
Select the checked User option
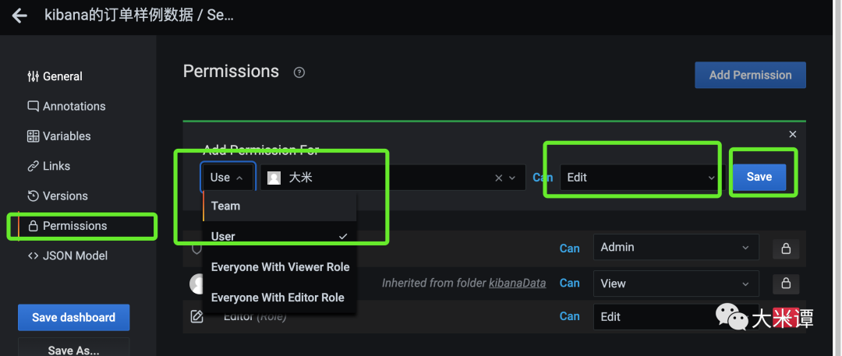(224, 236)
